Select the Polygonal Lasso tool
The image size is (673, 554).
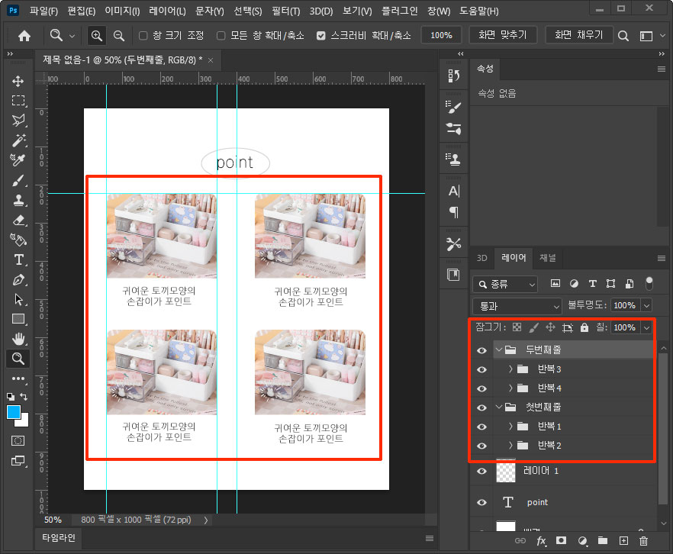click(x=18, y=120)
